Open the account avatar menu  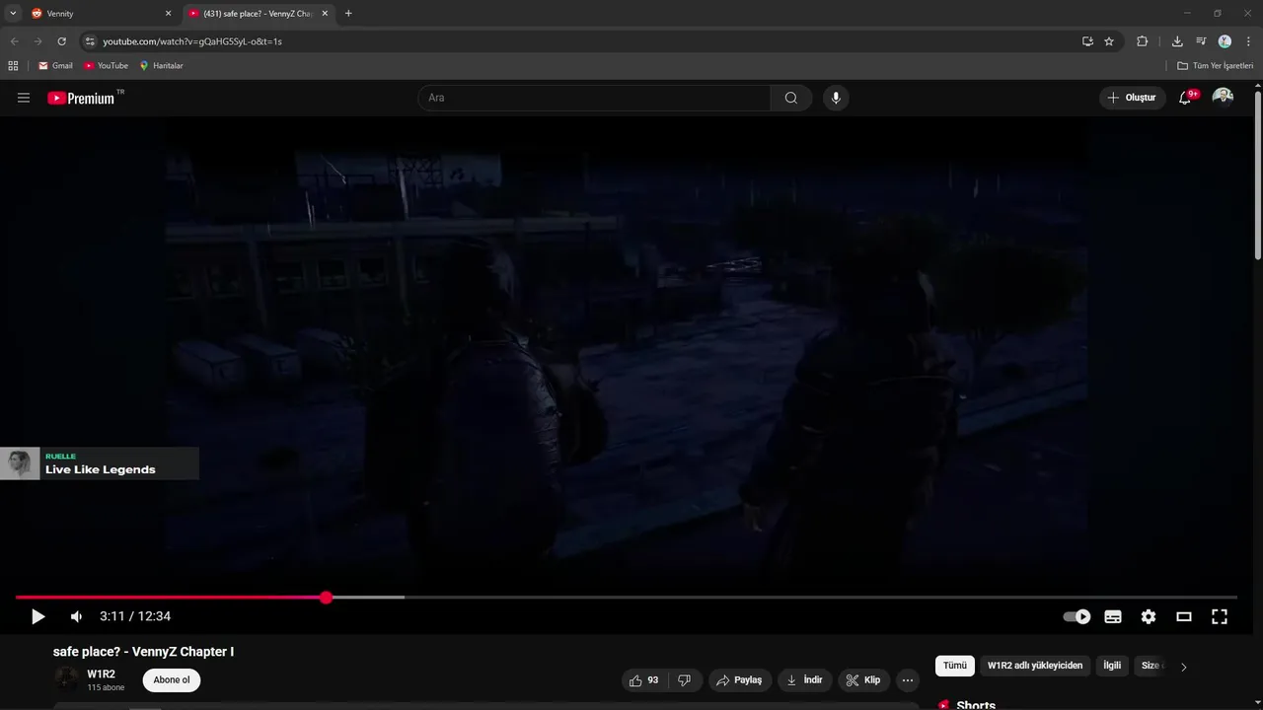pos(1223,97)
